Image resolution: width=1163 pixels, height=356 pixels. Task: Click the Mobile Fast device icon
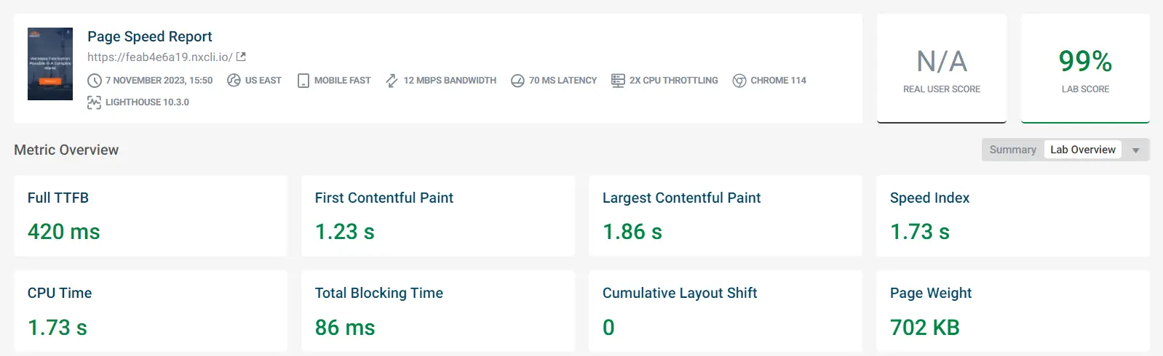tap(303, 81)
